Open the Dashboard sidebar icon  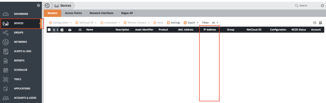tap(5, 14)
